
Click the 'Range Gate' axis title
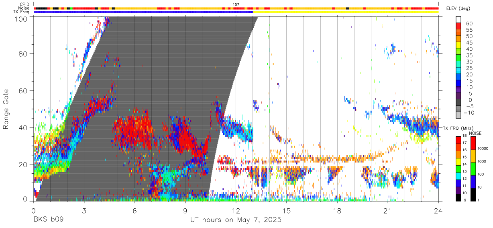(6, 109)
